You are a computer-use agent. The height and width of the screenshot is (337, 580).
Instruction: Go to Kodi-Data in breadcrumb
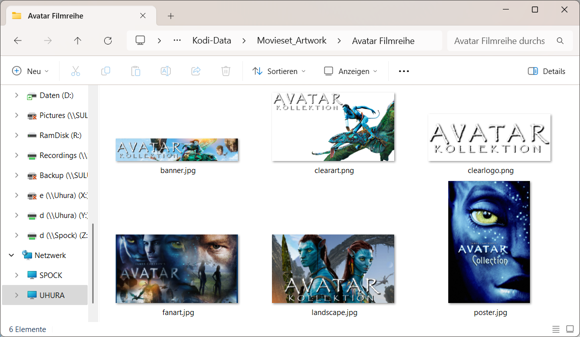pos(211,40)
